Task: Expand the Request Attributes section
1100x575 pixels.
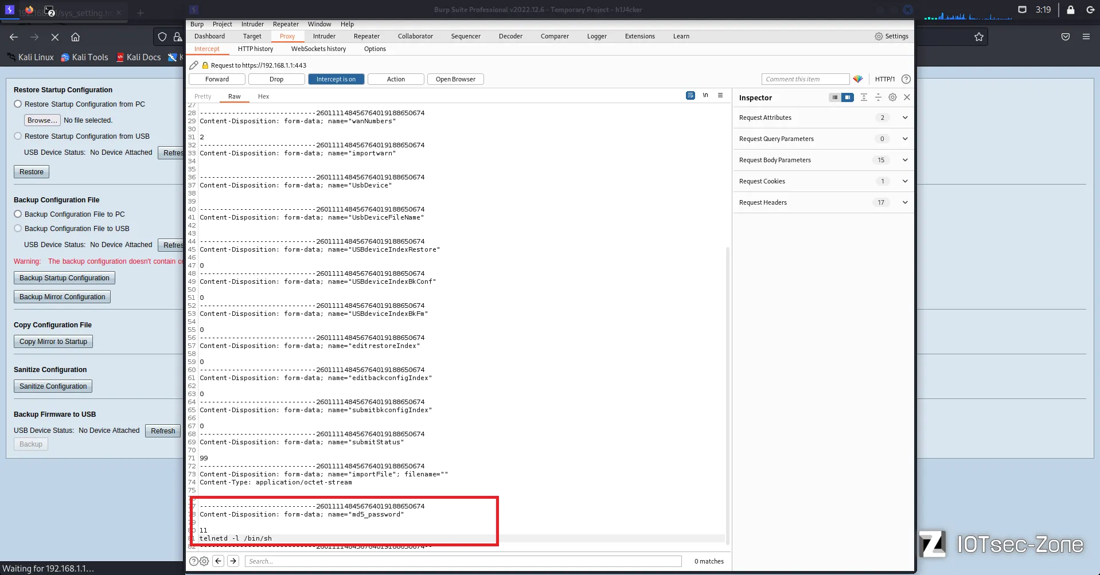Action: [x=823, y=118]
